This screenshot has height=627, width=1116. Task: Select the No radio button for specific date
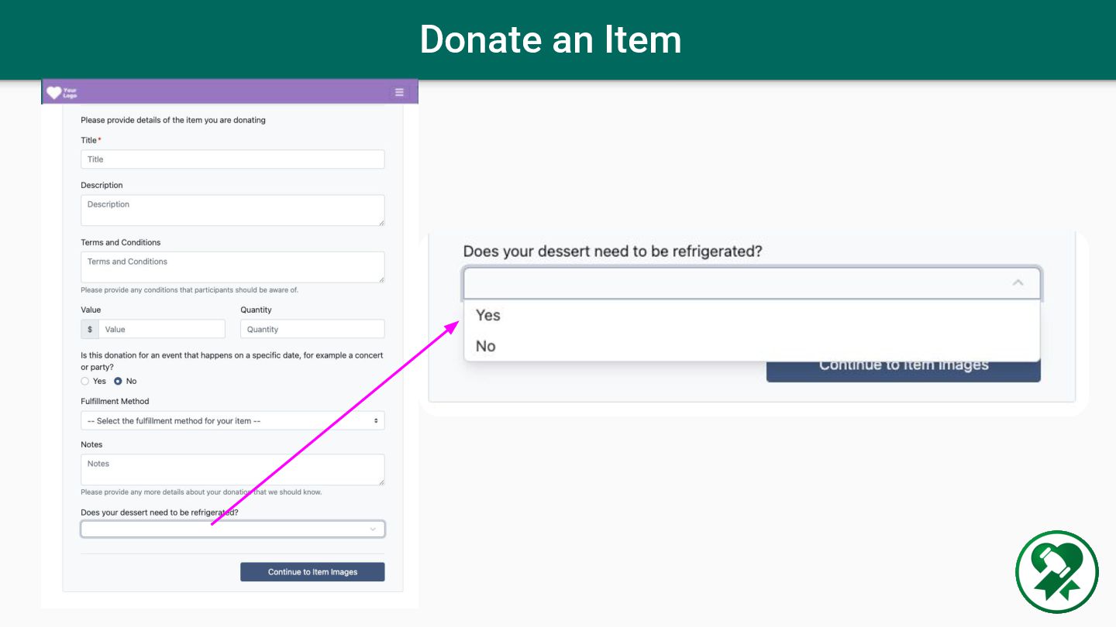pos(118,381)
